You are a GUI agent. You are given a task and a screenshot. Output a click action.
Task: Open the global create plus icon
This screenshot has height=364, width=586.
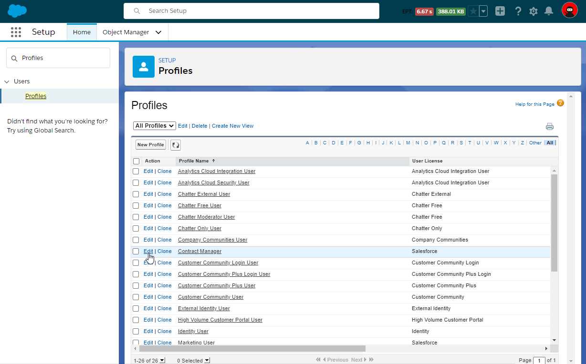(x=500, y=11)
